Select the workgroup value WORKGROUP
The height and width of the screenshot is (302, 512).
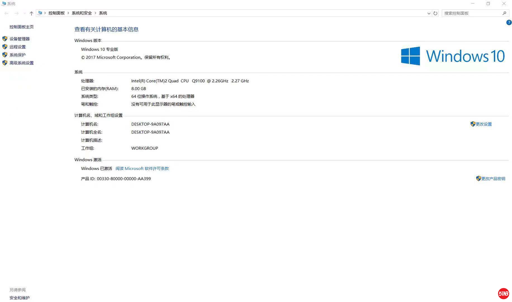tap(145, 148)
